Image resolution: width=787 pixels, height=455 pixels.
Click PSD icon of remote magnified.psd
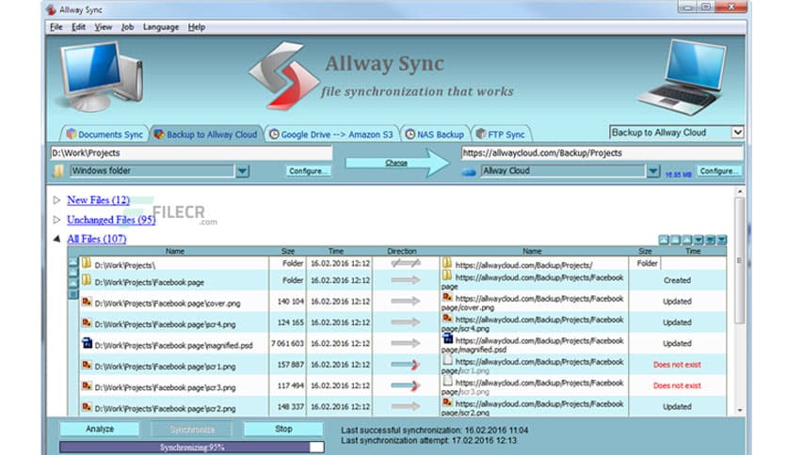[x=447, y=339]
